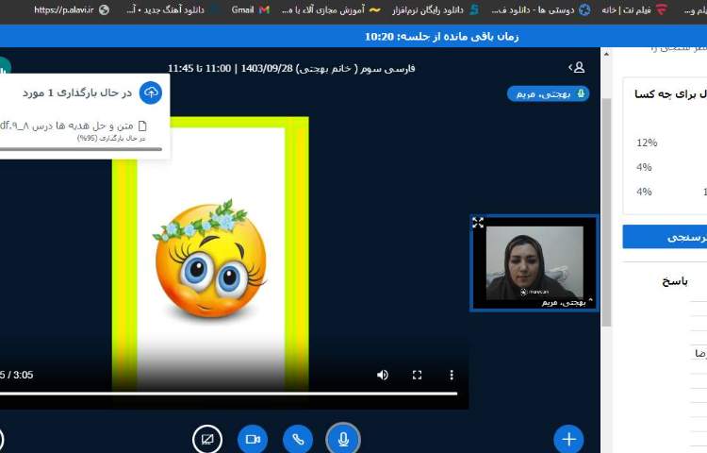Click the session title فارسی سوم
Viewport: 707px width, 453px height.
[x=291, y=68]
